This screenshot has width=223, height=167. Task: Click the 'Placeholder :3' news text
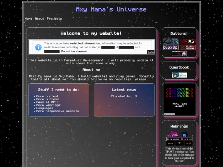coord(124,96)
